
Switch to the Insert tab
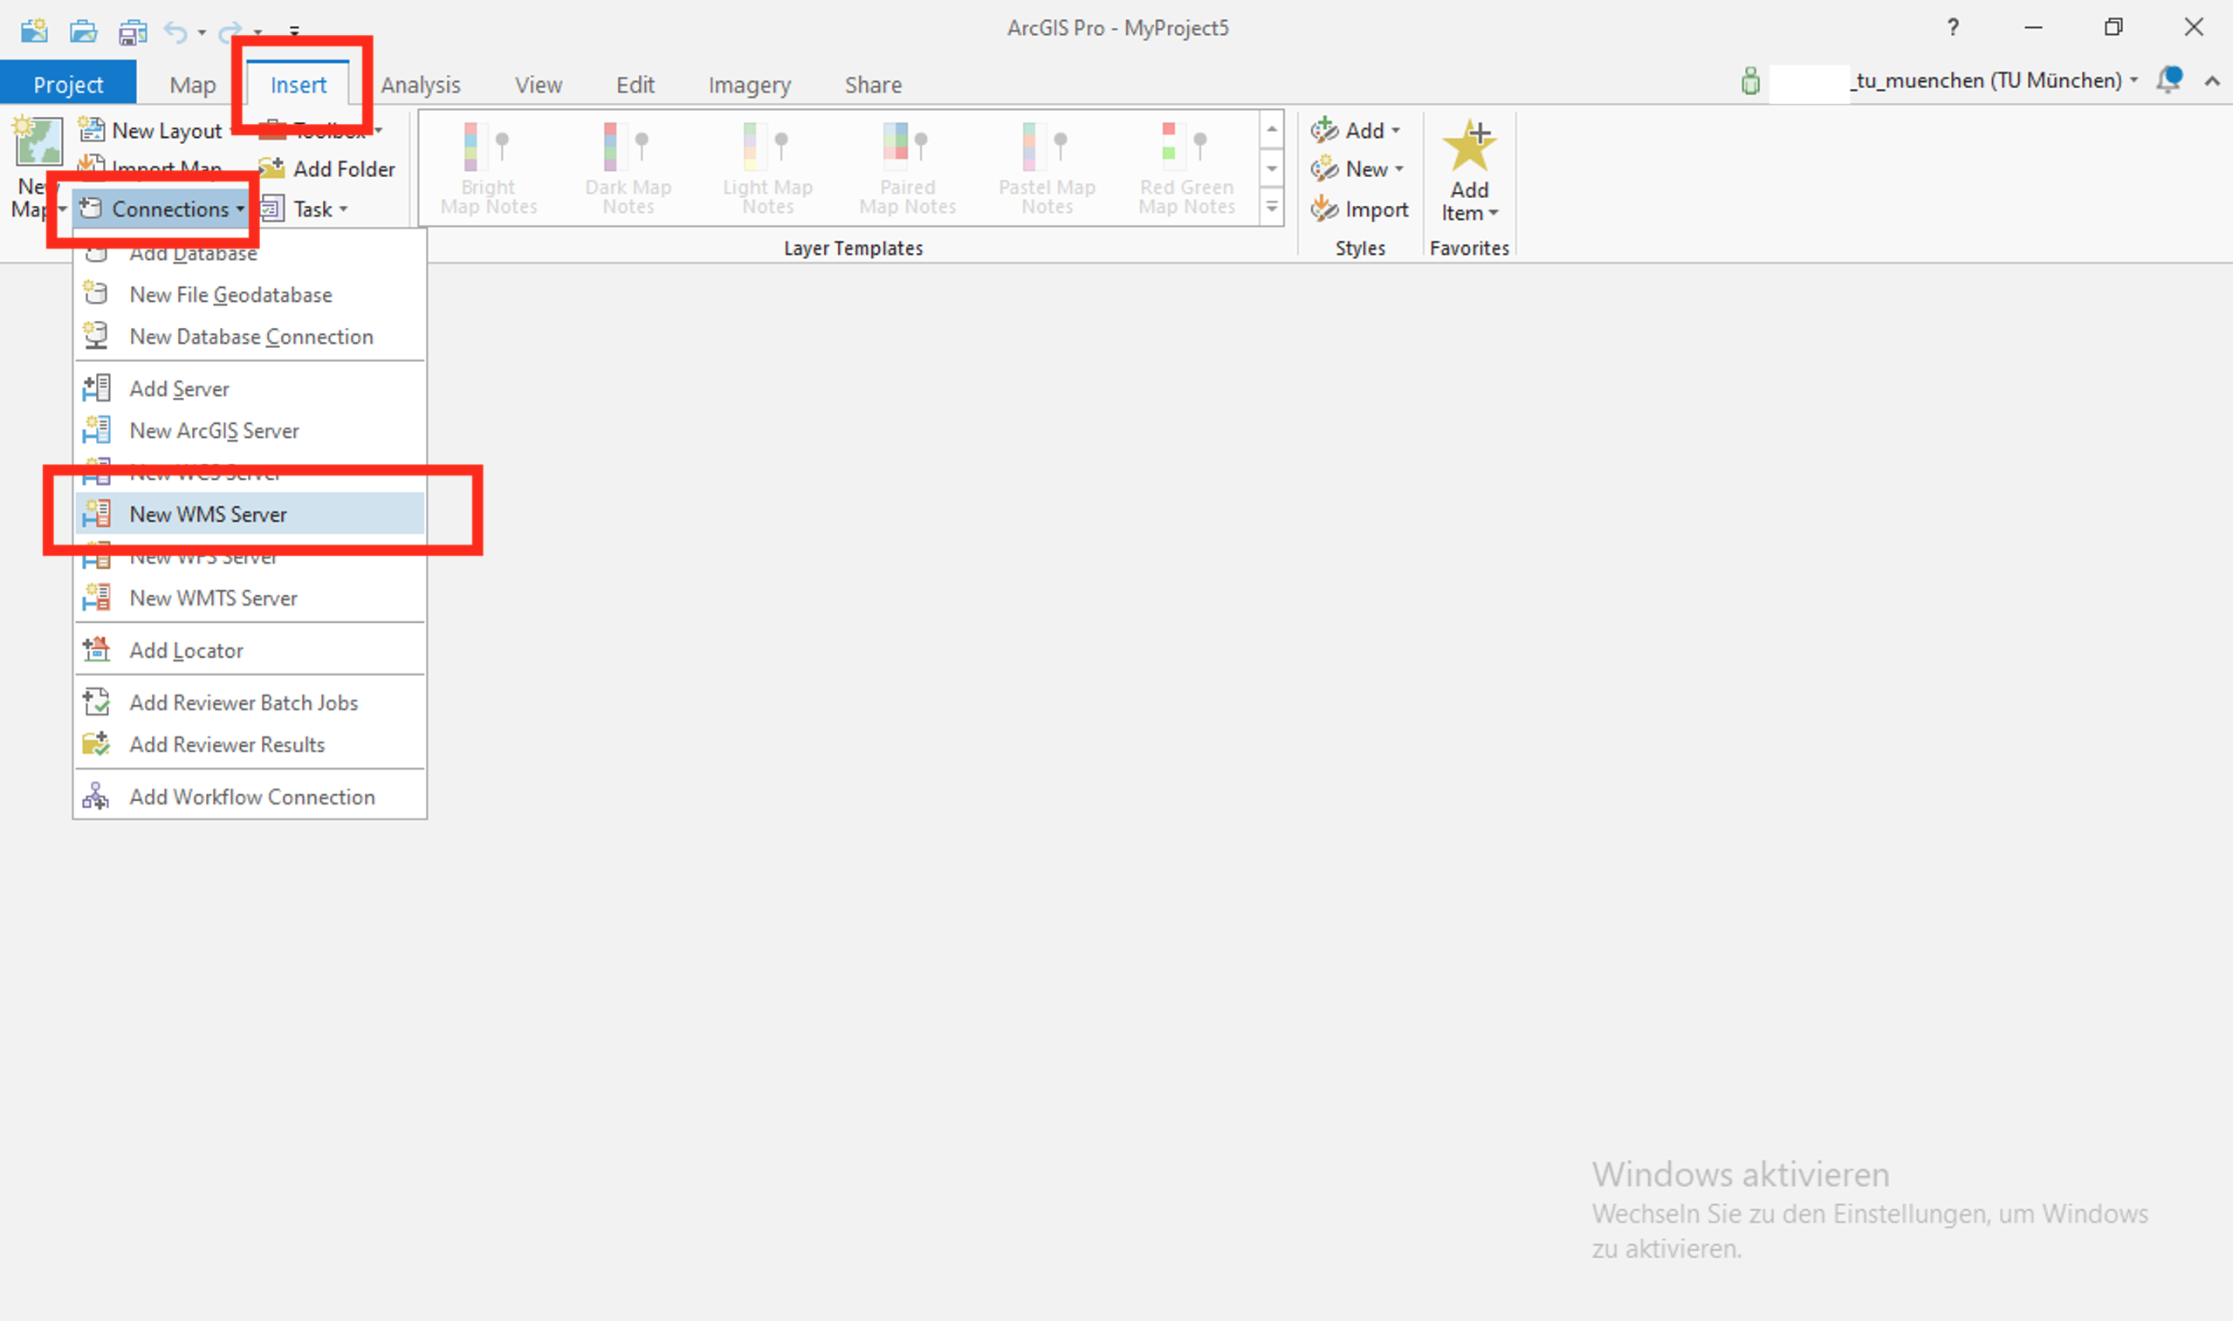coord(299,85)
